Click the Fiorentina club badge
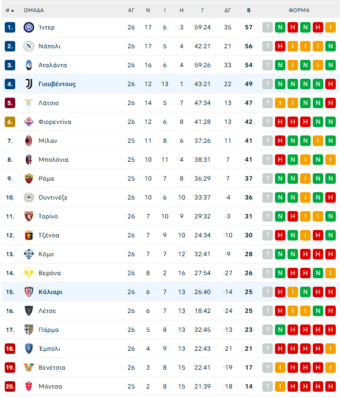This screenshot has height=398, width=340. coord(28,122)
